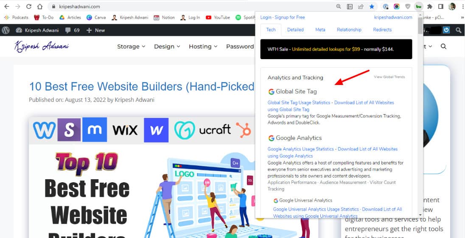Screen dimensions: 465x238
Task: Click the View Global Trends link
Action: 389,77
